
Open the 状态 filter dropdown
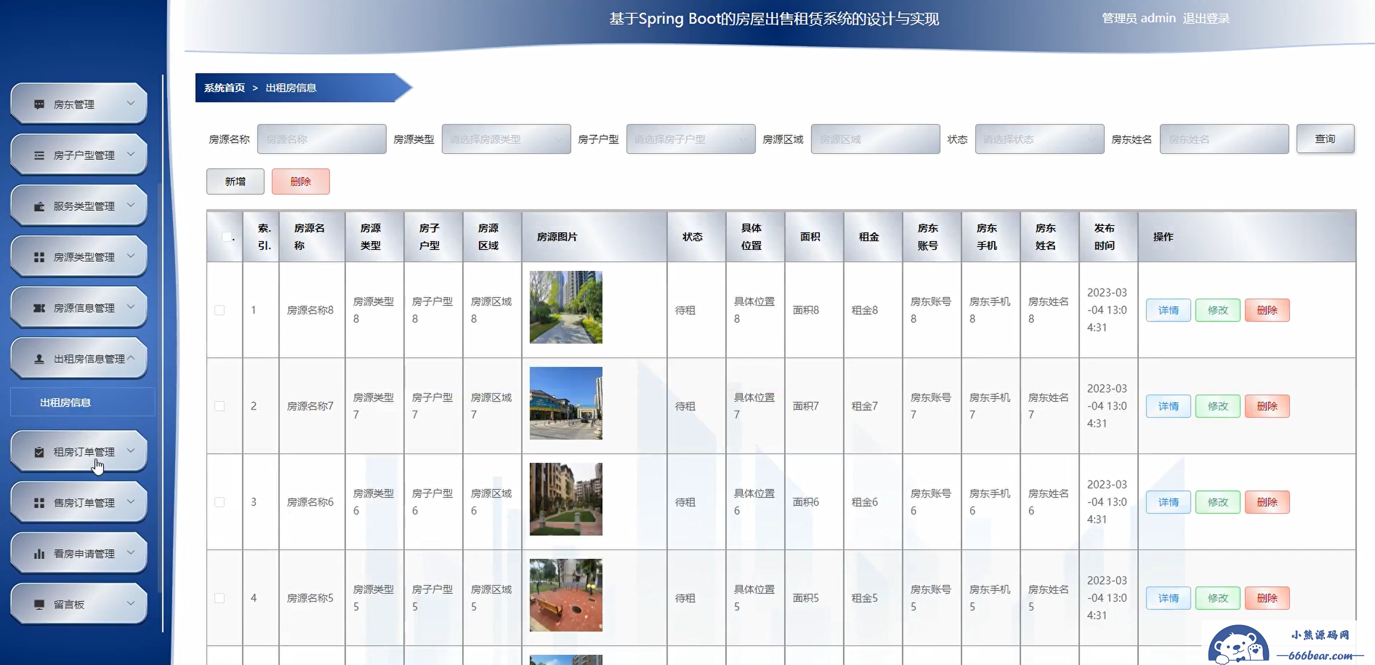[x=1039, y=140]
